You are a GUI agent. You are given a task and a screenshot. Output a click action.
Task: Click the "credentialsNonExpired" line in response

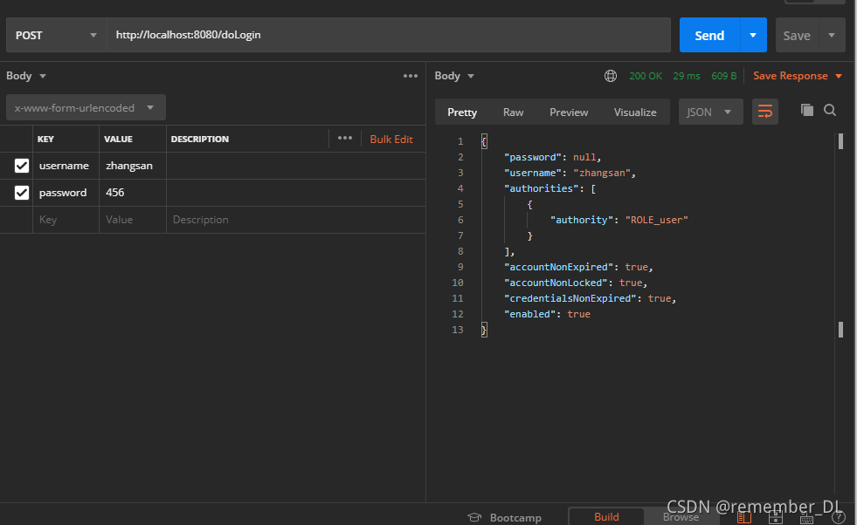[591, 298]
